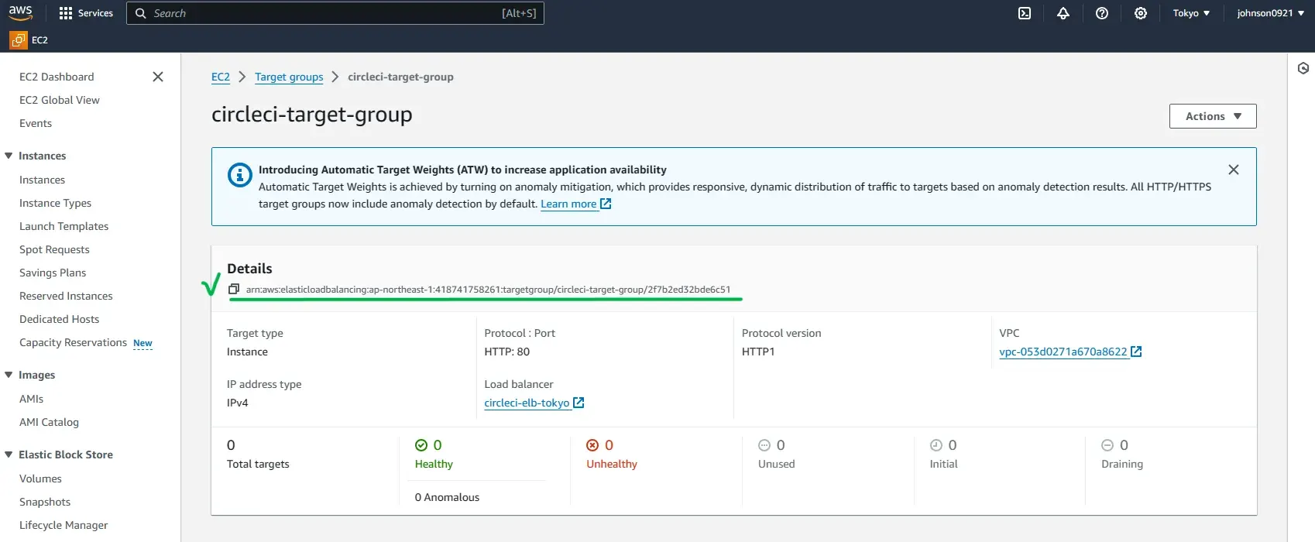Dismiss the Automatic Target Weights banner

pos(1234,170)
